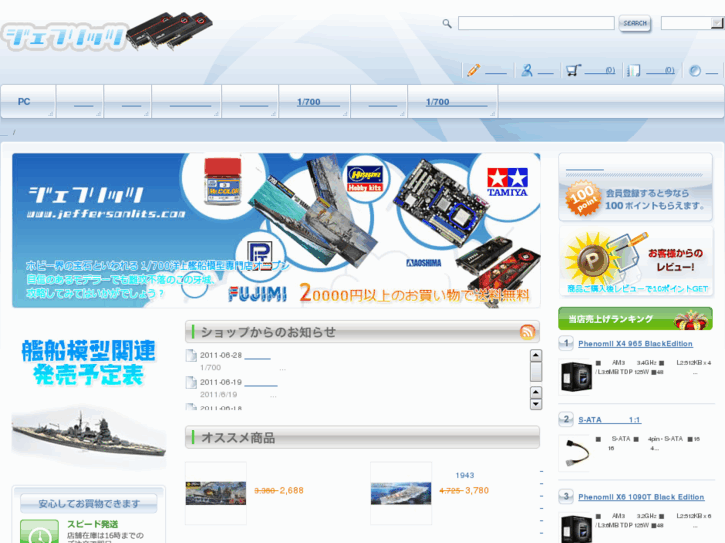Click the down arrow of news scrollbar
Image resolution: width=725 pixels, height=543 pixels.
pos(535,404)
